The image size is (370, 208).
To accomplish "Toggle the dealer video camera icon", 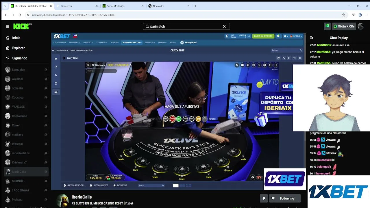I will [242, 65].
